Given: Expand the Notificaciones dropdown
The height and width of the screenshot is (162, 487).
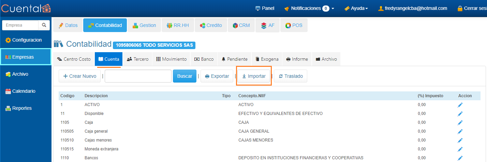Looking at the screenshot, I should tap(309, 8).
